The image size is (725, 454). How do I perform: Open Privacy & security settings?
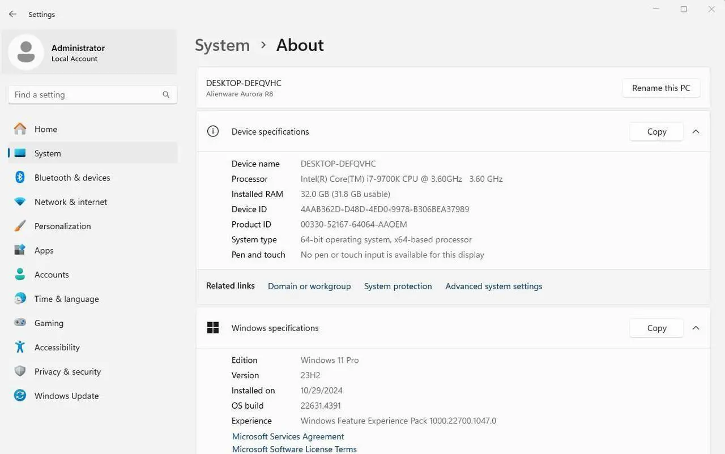(x=92, y=371)
